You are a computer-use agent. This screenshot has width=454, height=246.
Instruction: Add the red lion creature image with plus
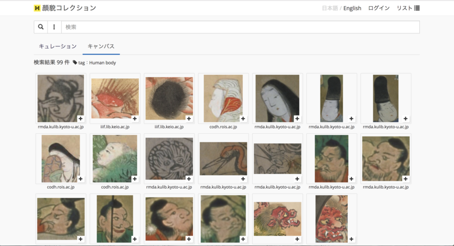297,239
